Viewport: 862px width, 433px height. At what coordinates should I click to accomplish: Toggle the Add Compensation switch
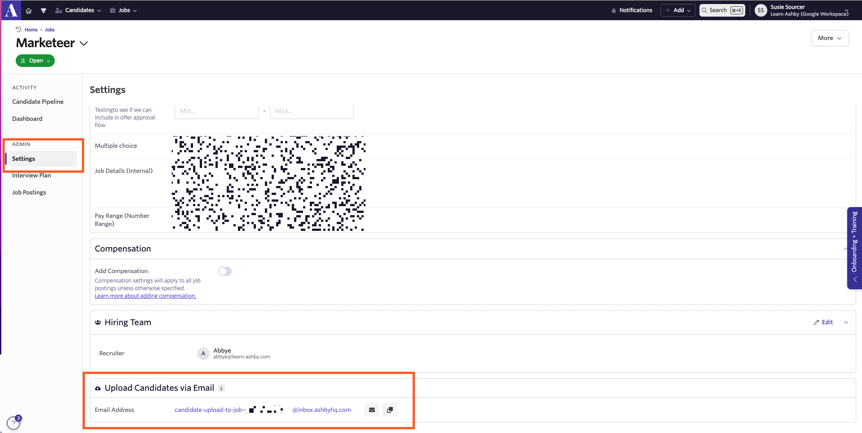(x=225, y=271)
